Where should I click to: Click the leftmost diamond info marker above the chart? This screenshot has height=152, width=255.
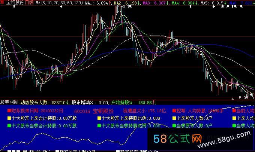(14, 6)
